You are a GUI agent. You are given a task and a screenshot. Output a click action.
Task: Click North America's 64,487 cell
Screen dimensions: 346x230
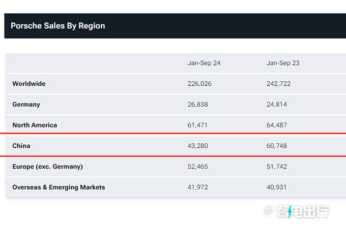pos(276,125)
